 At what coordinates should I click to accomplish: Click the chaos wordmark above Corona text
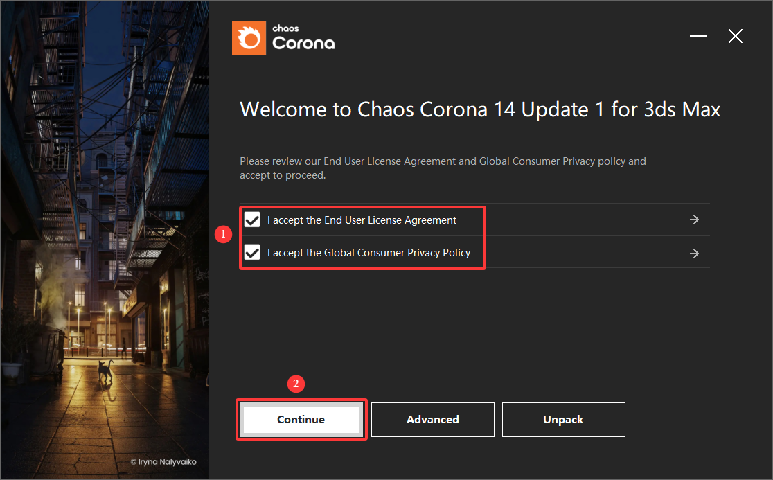point(287,27)
